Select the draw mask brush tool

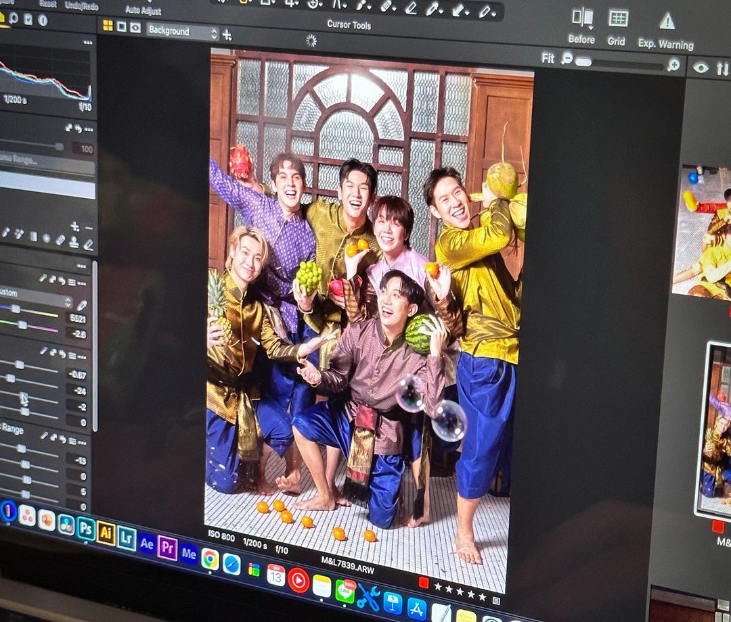coord(5,232)
